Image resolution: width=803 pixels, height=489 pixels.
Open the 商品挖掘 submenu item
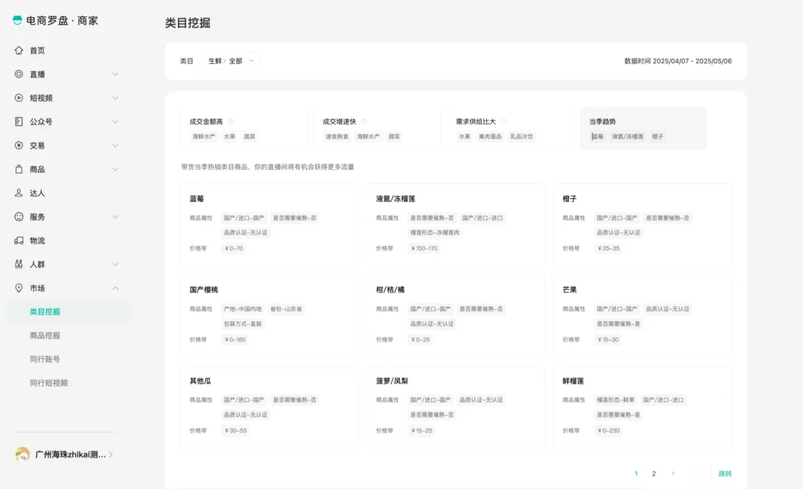point(45,335)
